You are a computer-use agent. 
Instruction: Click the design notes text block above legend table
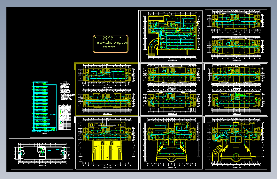[66, 90]
